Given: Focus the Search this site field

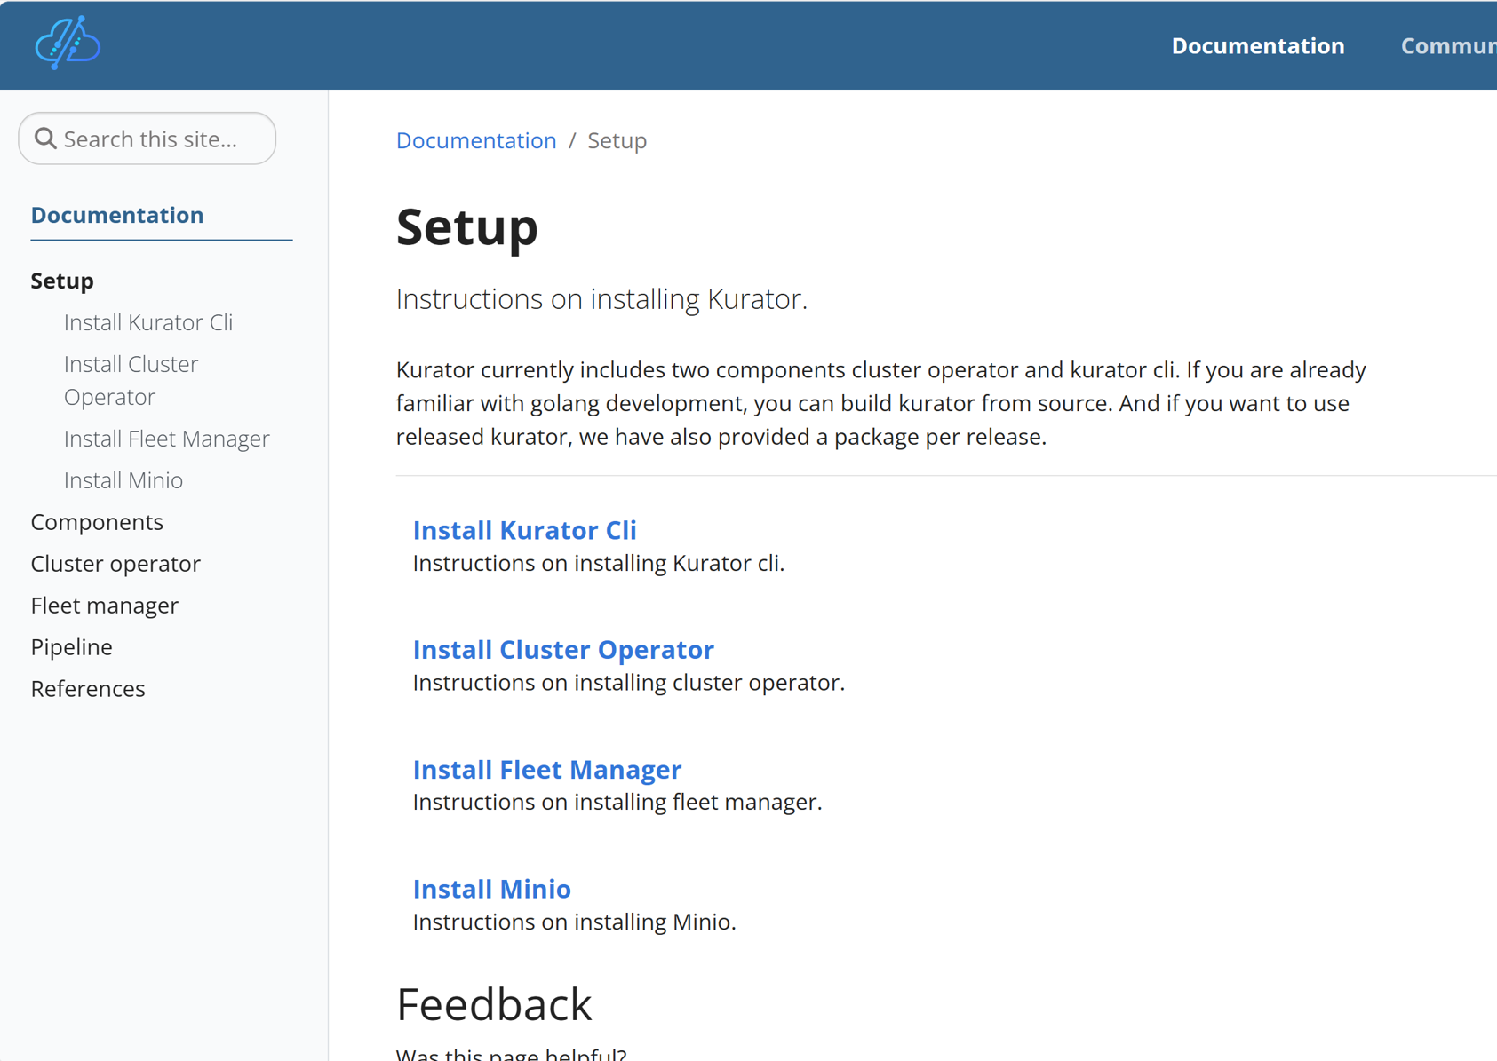Looking at the screenshot, I should [147, 139].
